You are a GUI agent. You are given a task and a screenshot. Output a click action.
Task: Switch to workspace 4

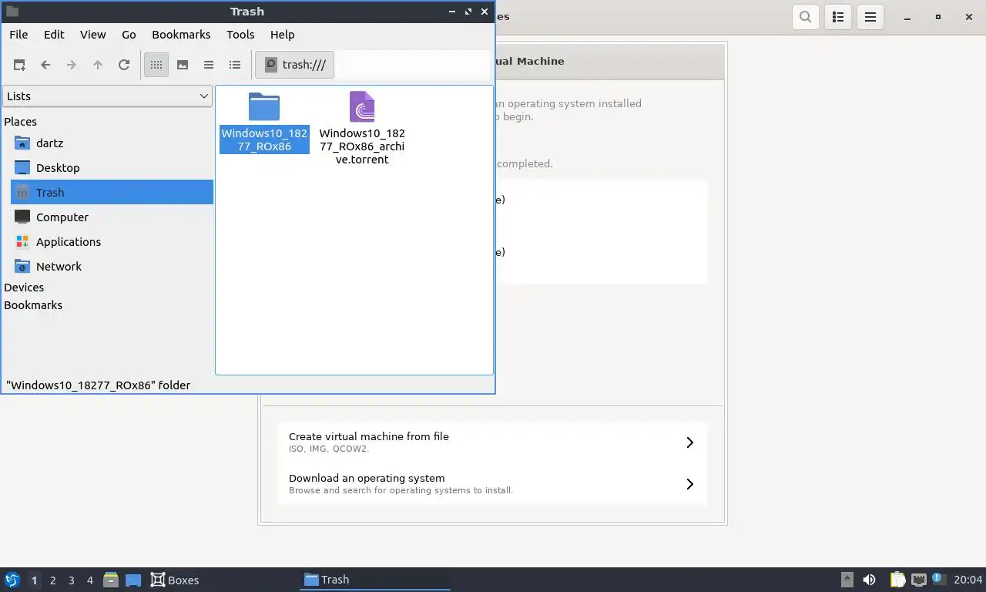pos(89,580)
